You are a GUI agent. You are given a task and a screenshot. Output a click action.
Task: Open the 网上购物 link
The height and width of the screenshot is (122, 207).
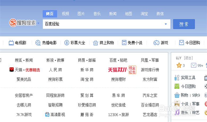107,43
